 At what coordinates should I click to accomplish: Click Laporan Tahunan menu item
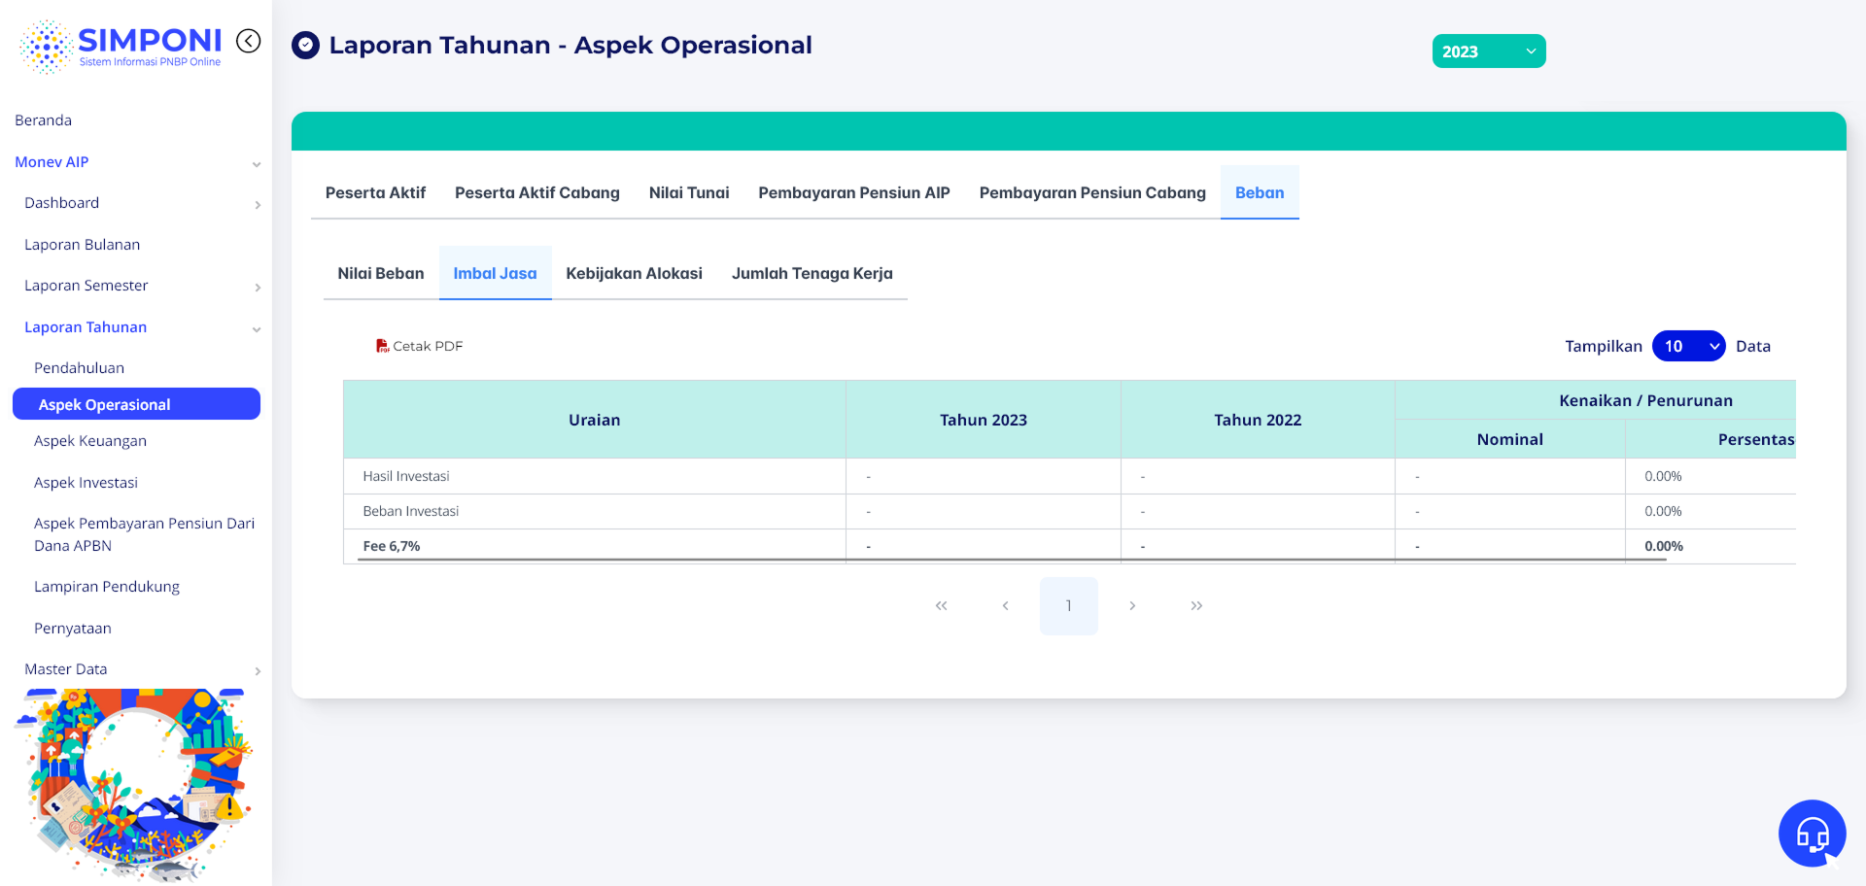click(86, 327)
